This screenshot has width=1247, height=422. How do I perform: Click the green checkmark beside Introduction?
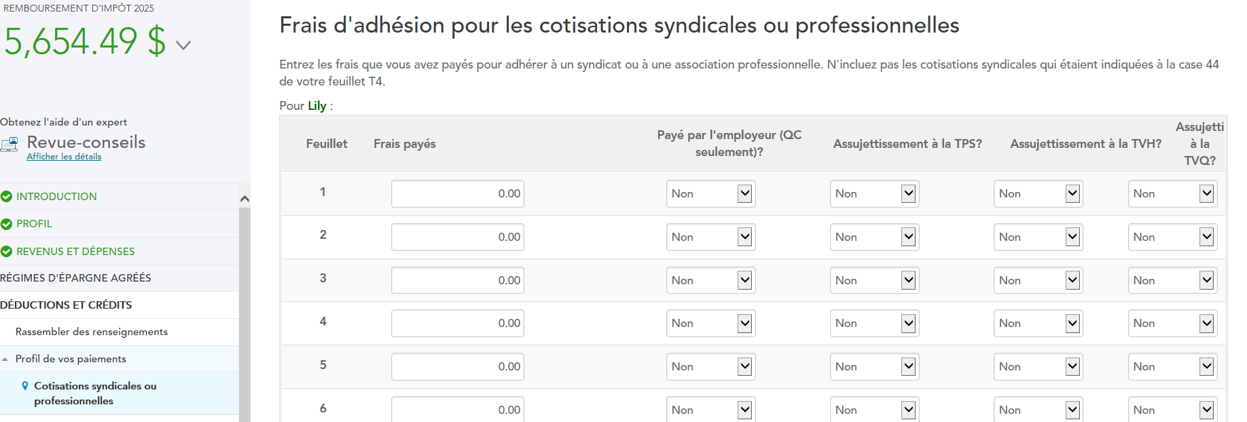[x=7, y=197]
